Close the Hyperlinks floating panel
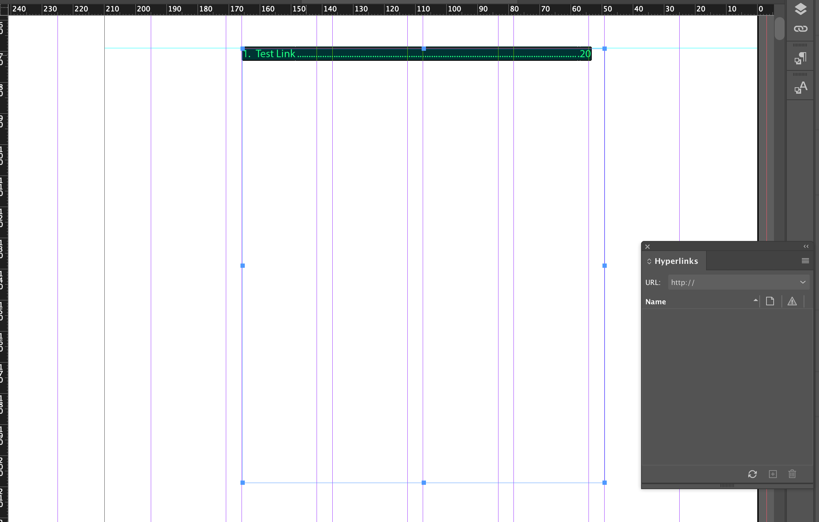This screenshot has height=522, width=819. [647, 247]
